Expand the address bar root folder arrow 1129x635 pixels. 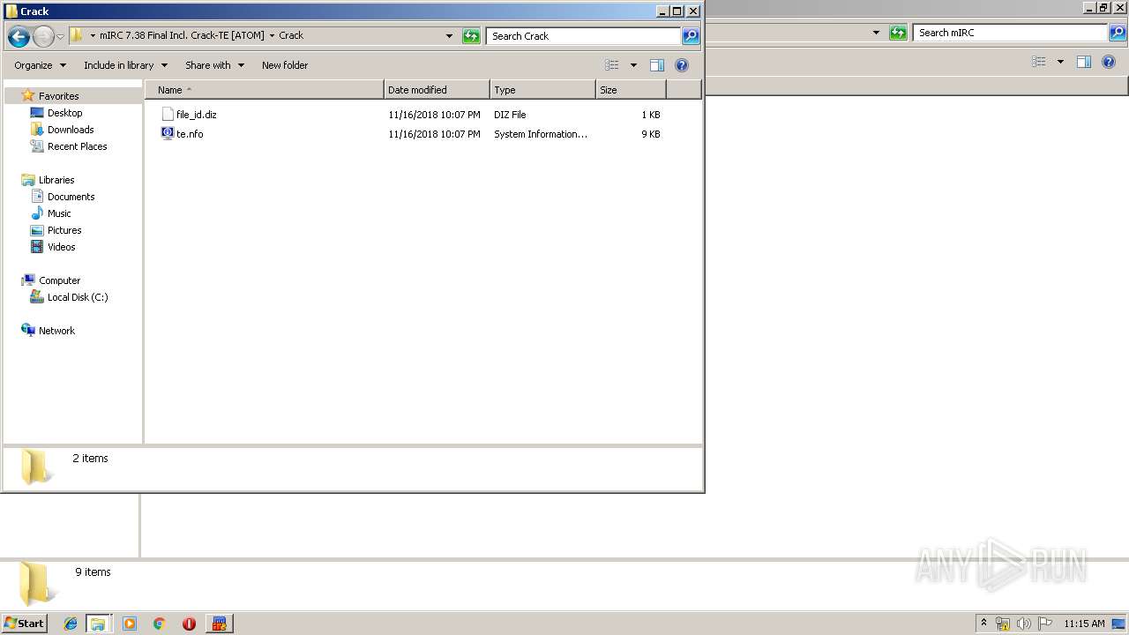[93, 36]
